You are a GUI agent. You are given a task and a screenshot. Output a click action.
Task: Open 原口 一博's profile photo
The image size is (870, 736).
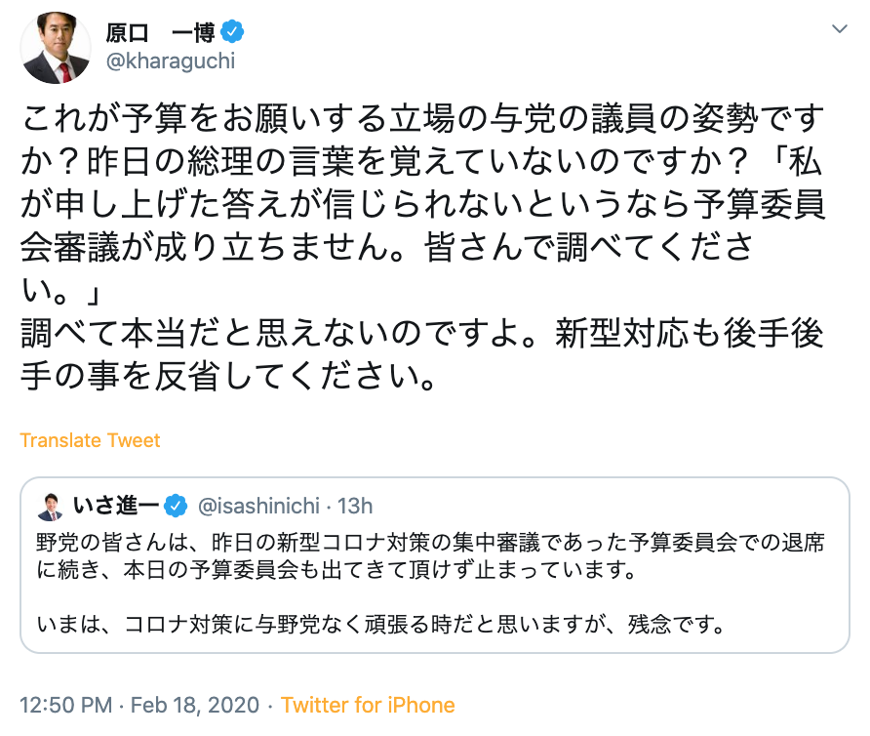(x=57, y=47)
